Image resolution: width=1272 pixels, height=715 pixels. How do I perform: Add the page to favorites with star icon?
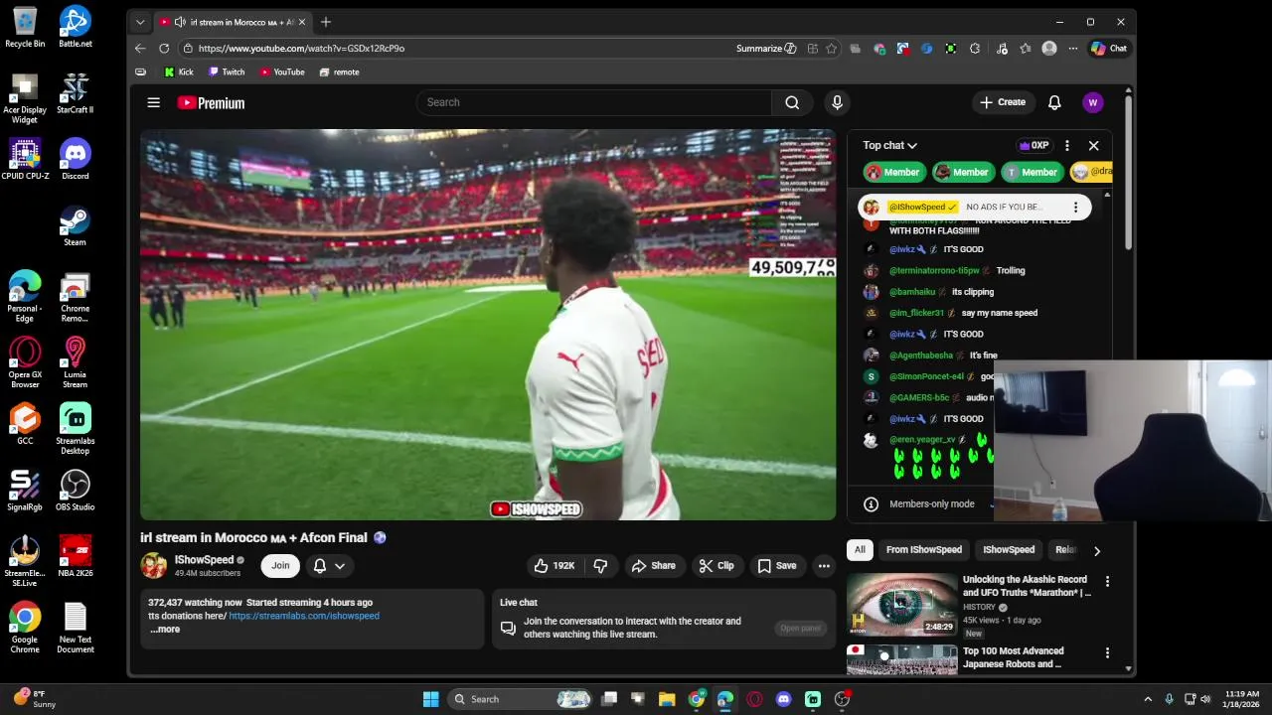click(831, 48)
